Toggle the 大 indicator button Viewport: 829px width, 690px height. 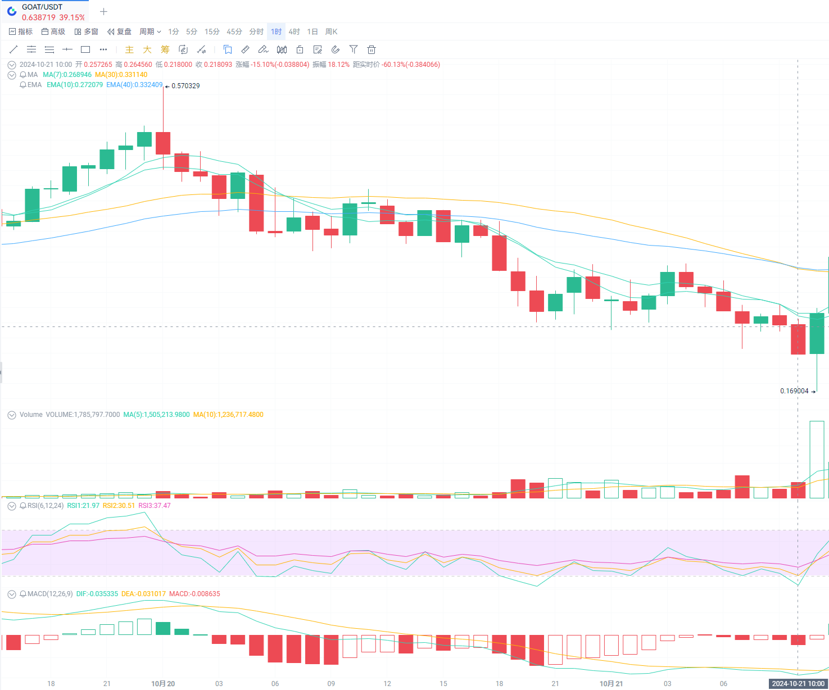147,49
